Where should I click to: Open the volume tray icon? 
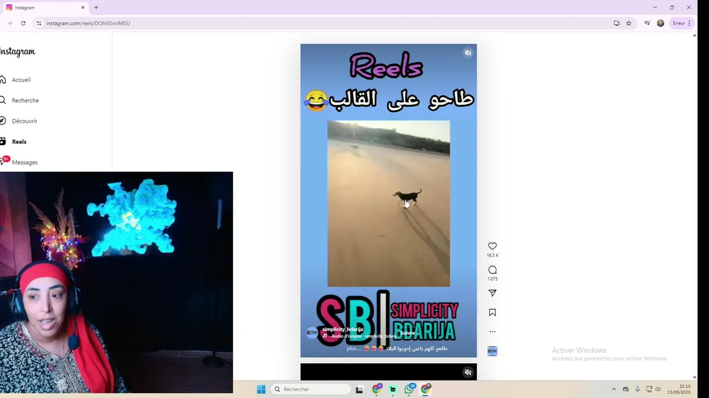tap(658, 389)
